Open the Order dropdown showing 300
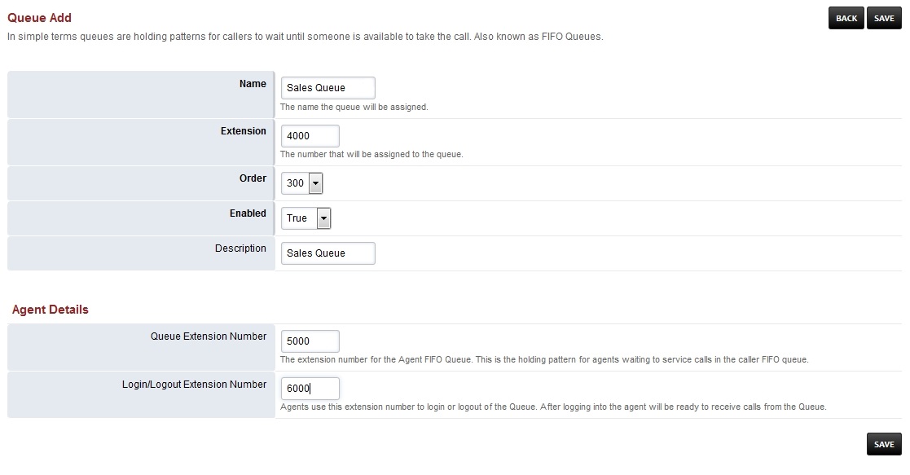This screenshot has height=475, width=910. click(x=302, y=183)
